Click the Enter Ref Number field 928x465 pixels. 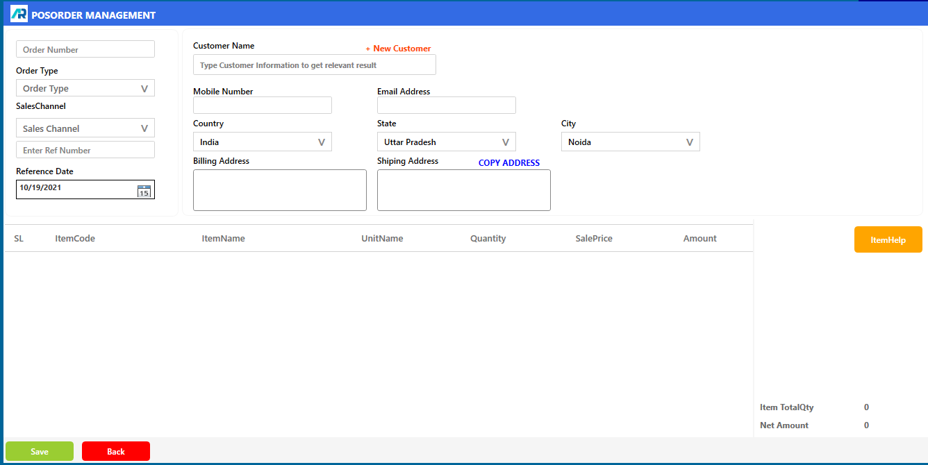pos(85,150)
